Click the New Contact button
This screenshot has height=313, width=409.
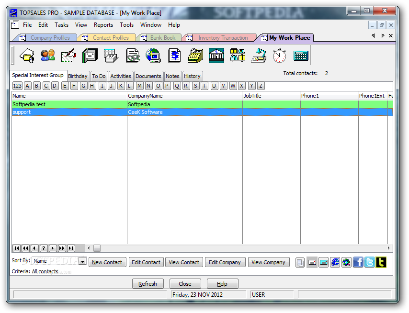point(107,262)
